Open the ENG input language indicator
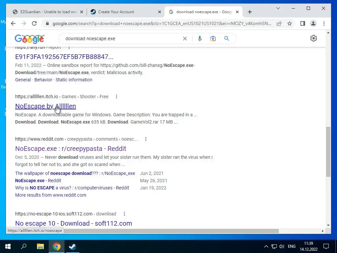Image resolution: width=337 pixels, height=253 pixels. pyautogui.click(x=292, y=246)
